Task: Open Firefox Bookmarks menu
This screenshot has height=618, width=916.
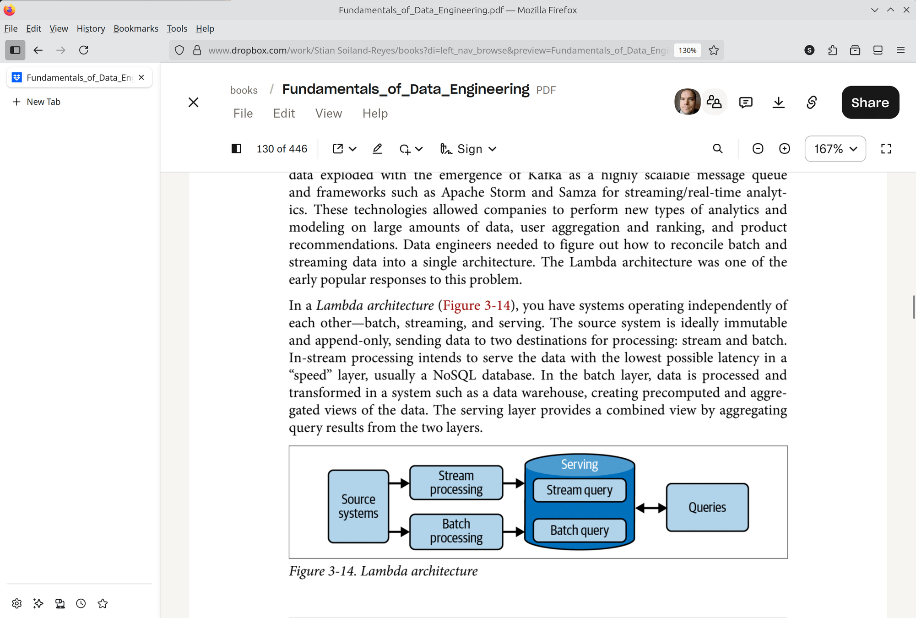Action: [136, 28]
